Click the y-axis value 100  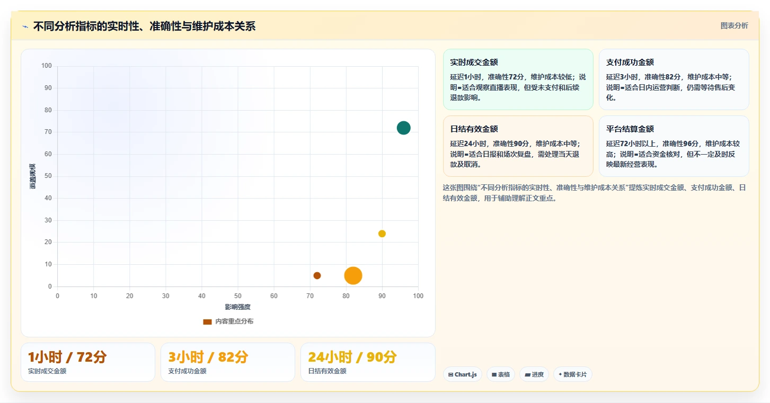click(47, 66)
